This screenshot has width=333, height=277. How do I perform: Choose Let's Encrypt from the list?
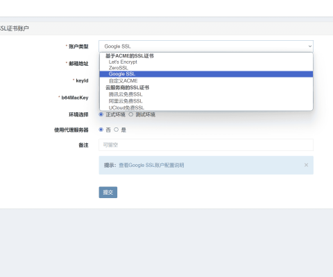(123, 62)
